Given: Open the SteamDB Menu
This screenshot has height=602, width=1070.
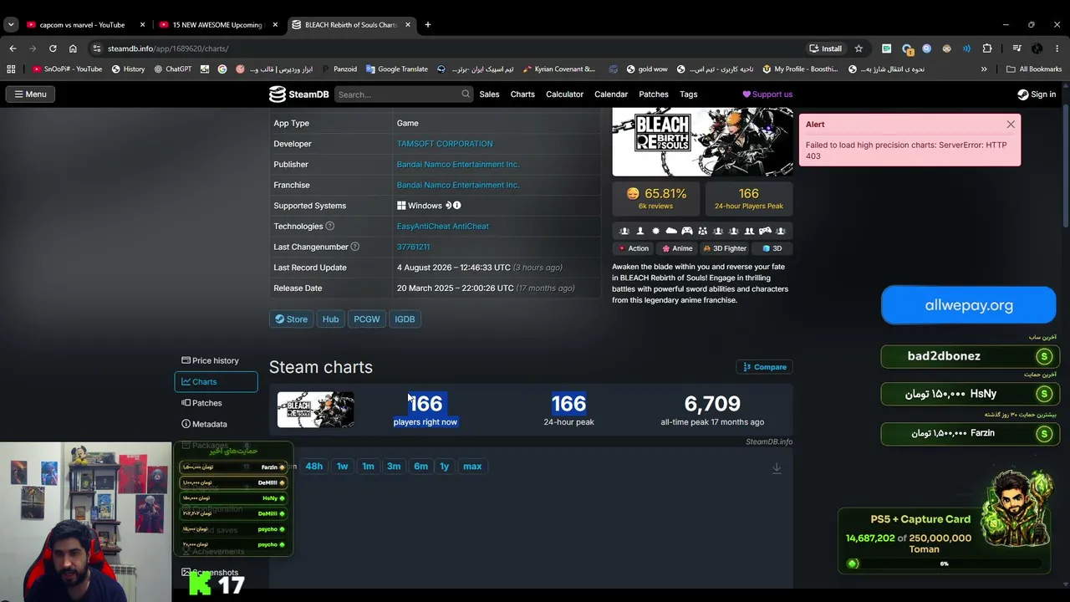Looking at the screenshot, I should click(x=30, y=94).
